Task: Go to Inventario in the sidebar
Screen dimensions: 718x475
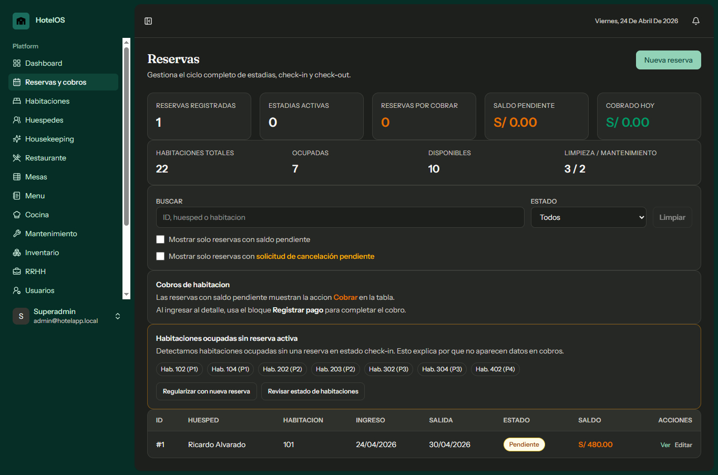Action: click(x=42, y=252)
